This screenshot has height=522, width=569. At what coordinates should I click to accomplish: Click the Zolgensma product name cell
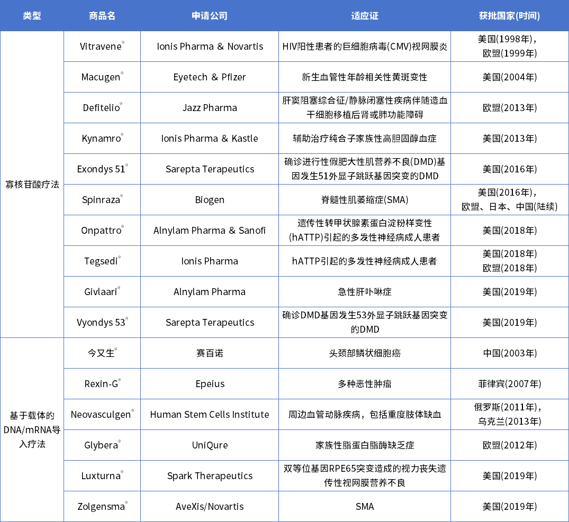click(102, 507)
